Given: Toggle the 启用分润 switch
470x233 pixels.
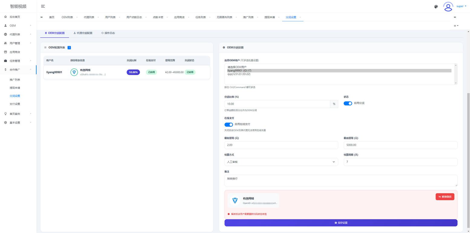Looking at the screenshot, I should click(348, 103).
